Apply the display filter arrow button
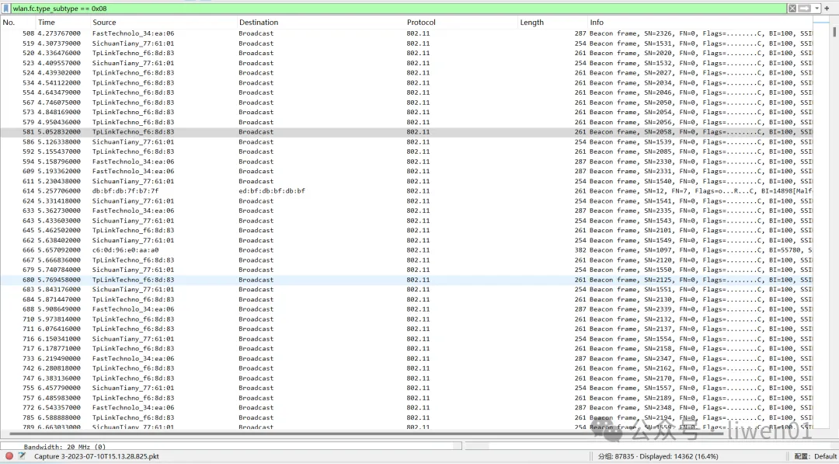This screenshot has height=464, width=839. point(804,8)
